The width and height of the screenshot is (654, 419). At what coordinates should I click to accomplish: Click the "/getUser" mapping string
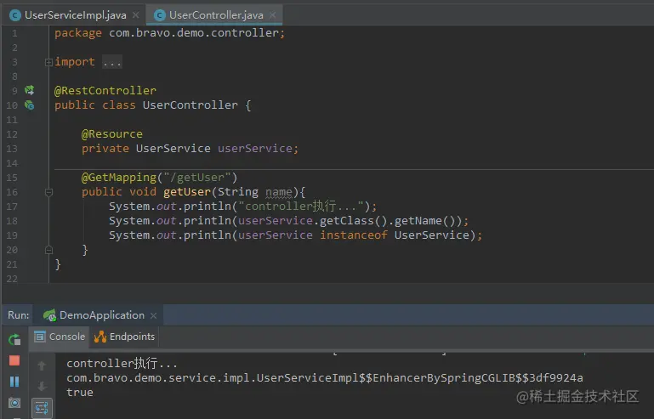tap(197, 177)
